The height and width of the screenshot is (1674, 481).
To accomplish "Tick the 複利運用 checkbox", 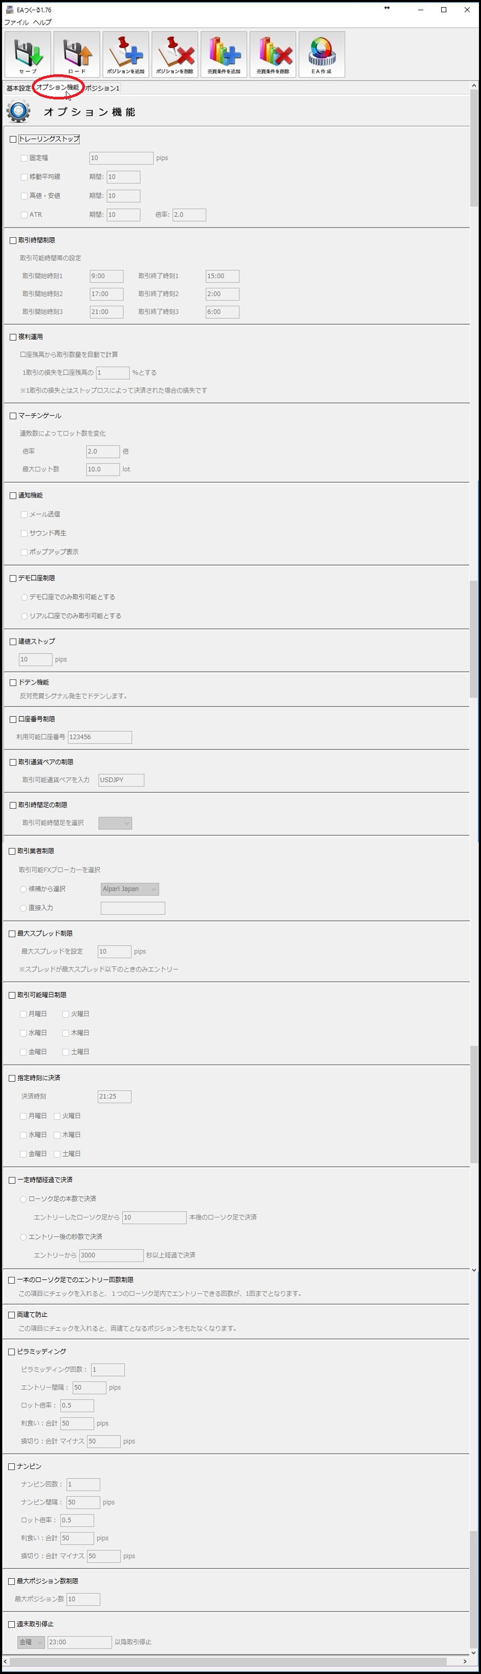I will [x=13, y=337].
